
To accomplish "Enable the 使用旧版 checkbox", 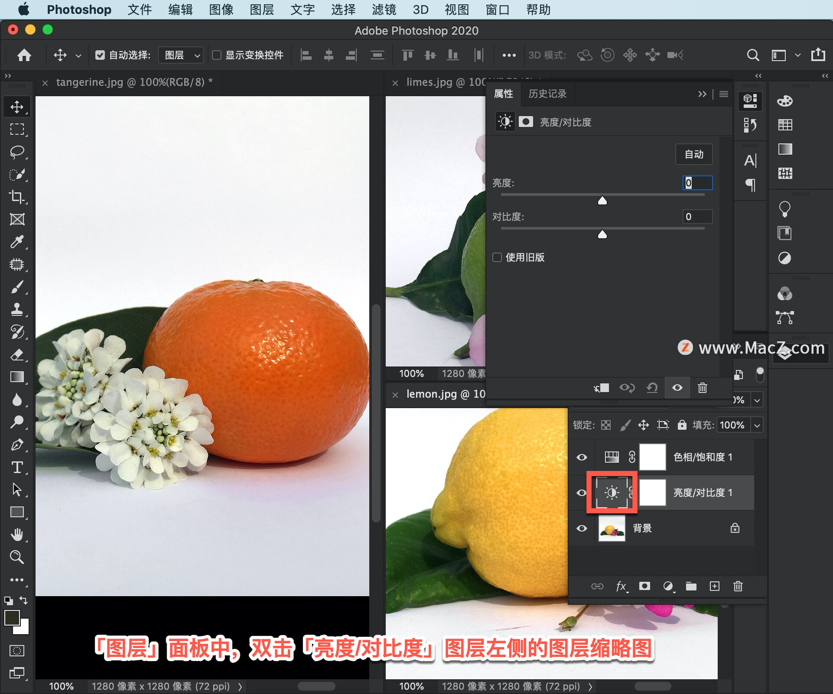I will (497, 257).
